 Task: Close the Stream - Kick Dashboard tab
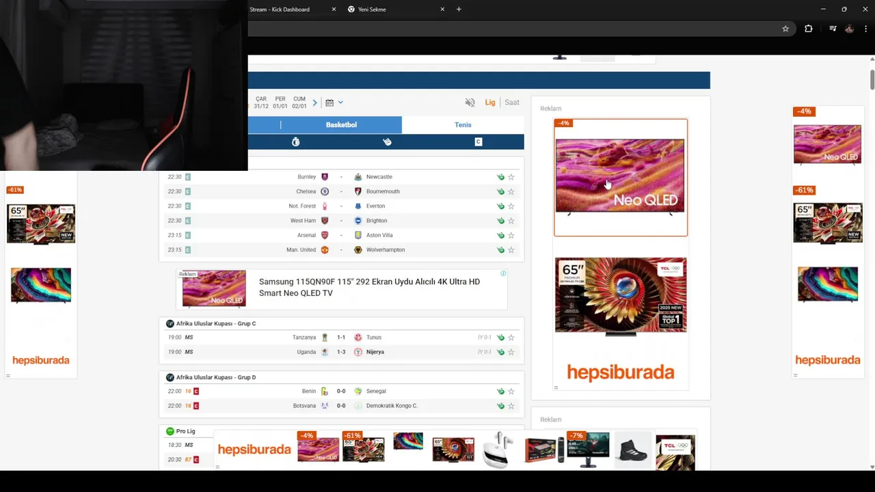tap(334, 10)
